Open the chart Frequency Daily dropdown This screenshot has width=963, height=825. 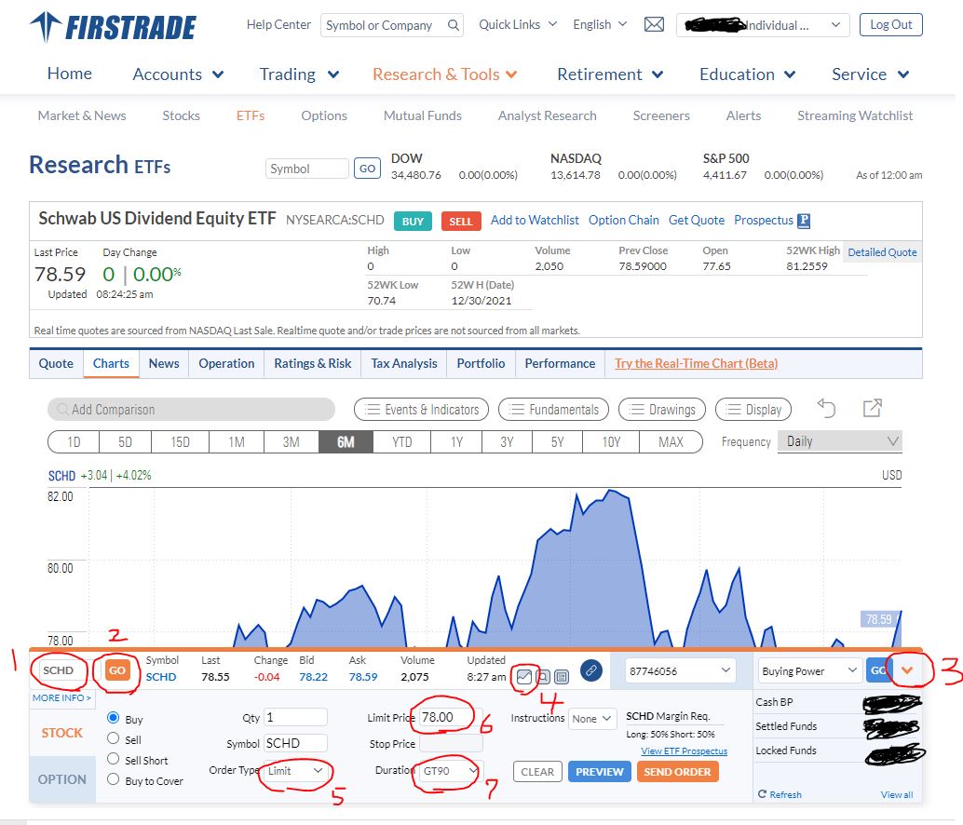click(839, 441)
